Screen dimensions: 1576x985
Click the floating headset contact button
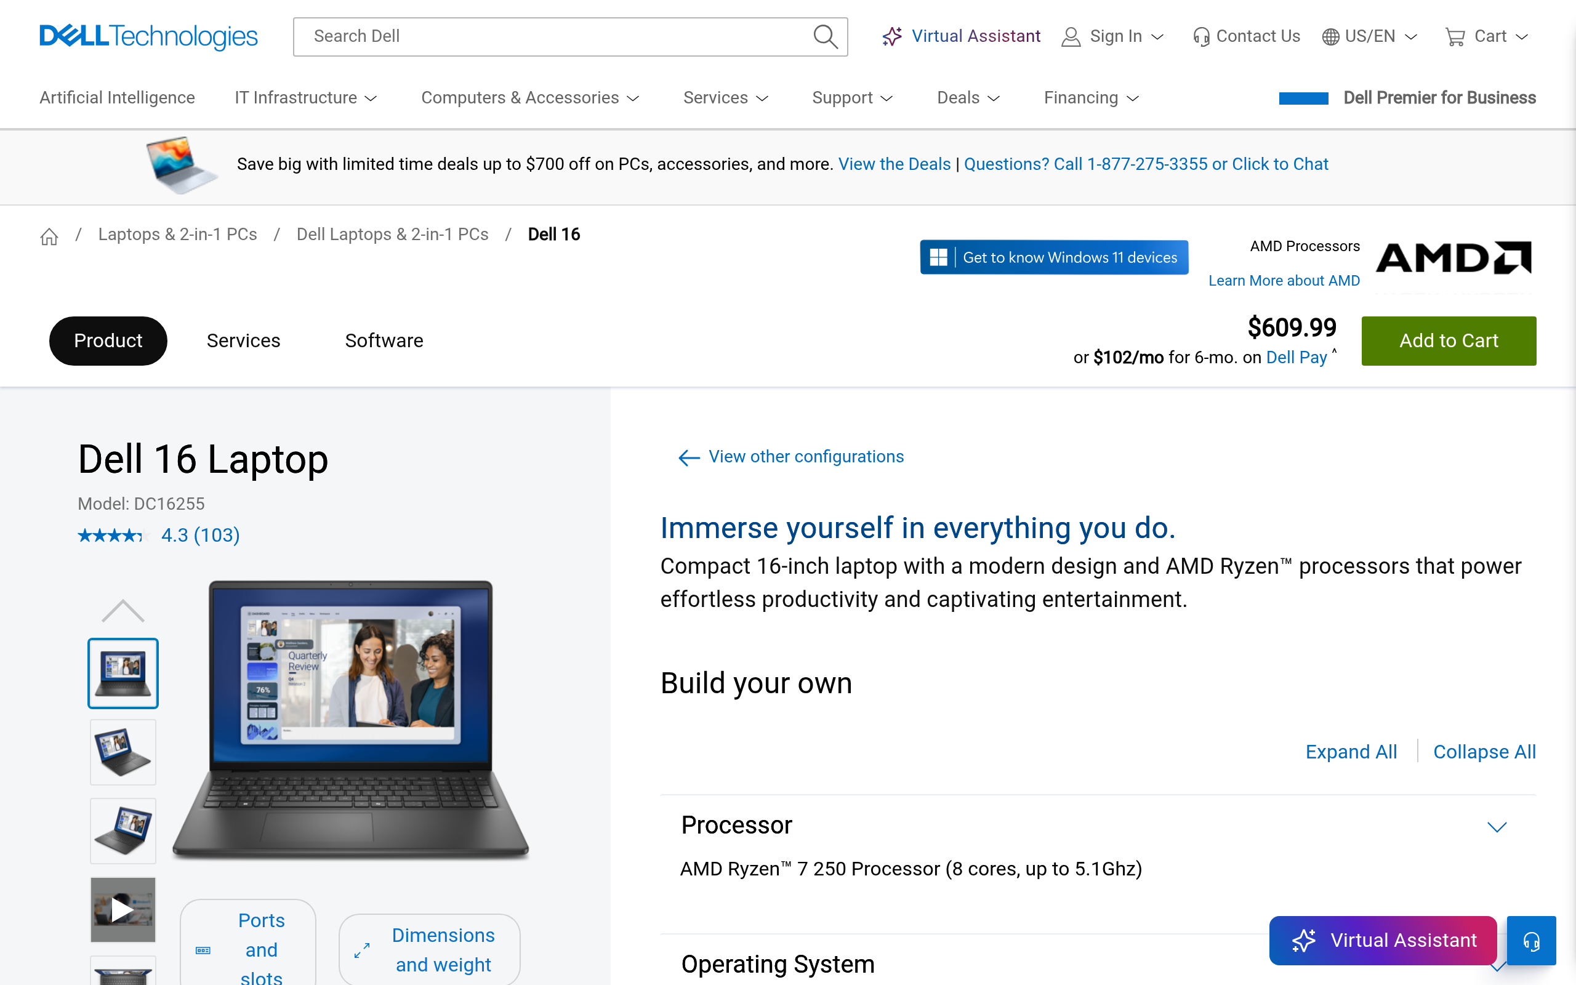[1531, 940]
